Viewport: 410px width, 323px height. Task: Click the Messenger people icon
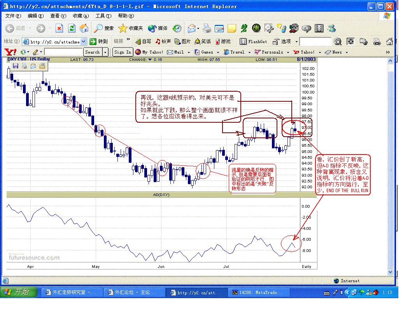pos(331,28)
